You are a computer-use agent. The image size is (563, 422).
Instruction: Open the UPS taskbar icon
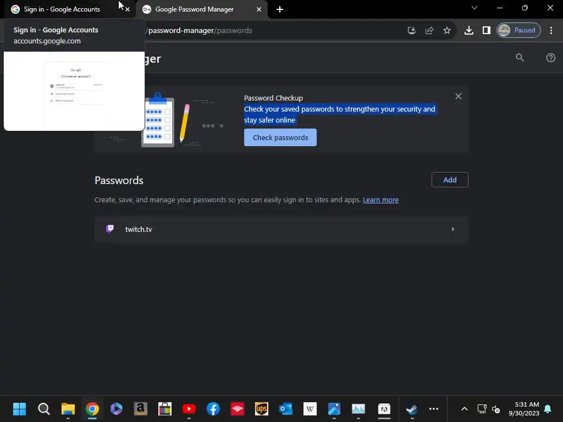tap(261, 409)
